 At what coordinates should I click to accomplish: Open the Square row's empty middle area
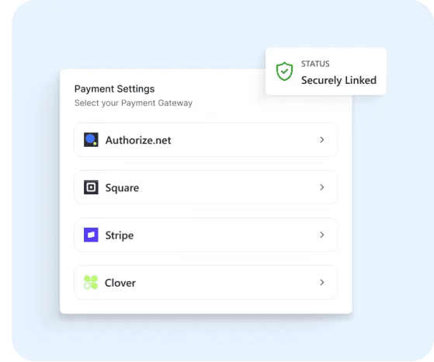[x=228, y=187]
